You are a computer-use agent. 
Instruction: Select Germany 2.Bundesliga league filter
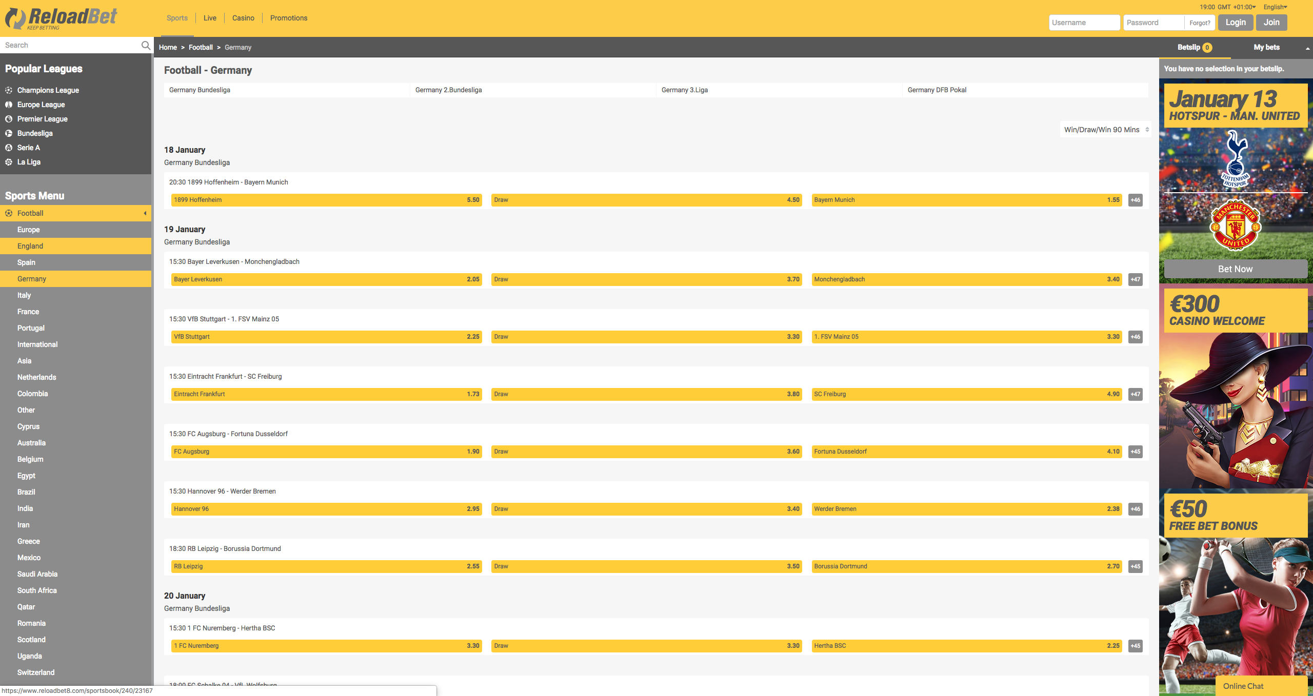tap(533, 90)
